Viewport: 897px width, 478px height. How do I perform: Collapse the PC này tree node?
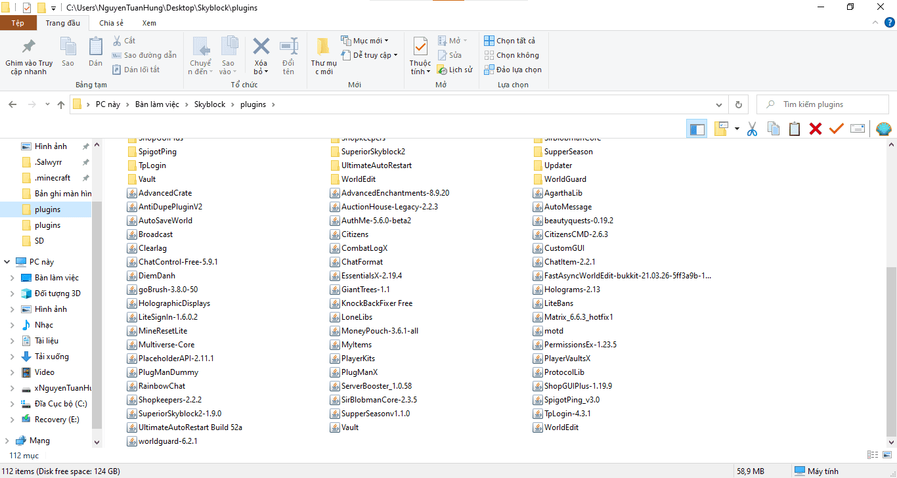[x=7, y=262]
